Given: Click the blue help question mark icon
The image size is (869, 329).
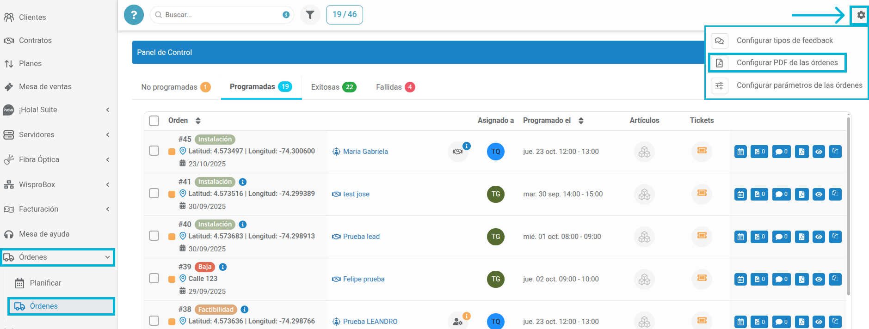Looking at the screenshot, I should pos(134,15).
